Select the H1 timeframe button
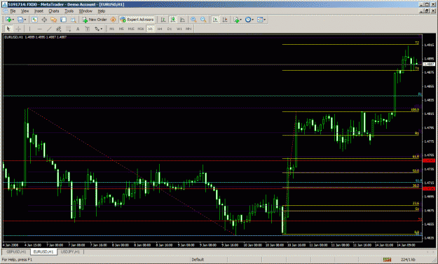Image resolution: width=438 pixels, height=264 pixels. click(150, 29)
